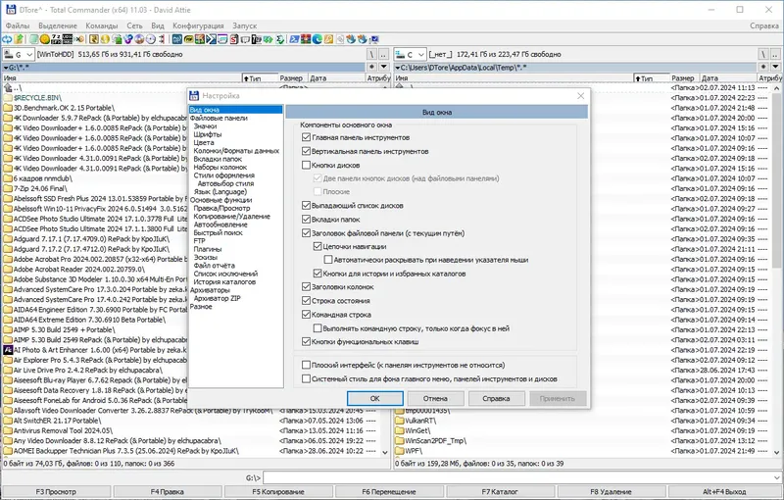Image resolution: width=784 pixels, height=500 pixels.
Task: Click the 7z archiver toolbar icon
Action: (x=56, y=39)
